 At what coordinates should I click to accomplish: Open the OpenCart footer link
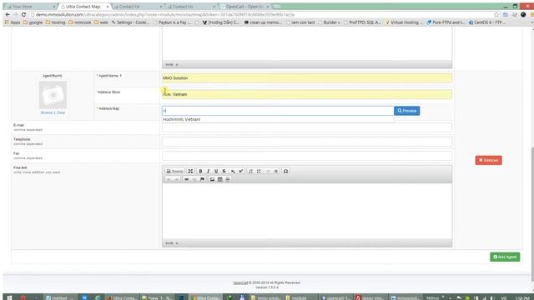click(240, 282)
